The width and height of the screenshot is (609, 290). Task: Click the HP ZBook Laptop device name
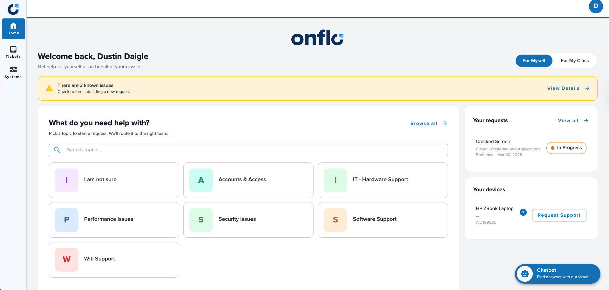[495, 208]
